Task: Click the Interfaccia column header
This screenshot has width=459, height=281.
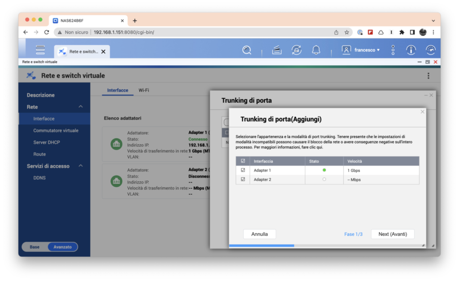Action: tap(277, 161)
